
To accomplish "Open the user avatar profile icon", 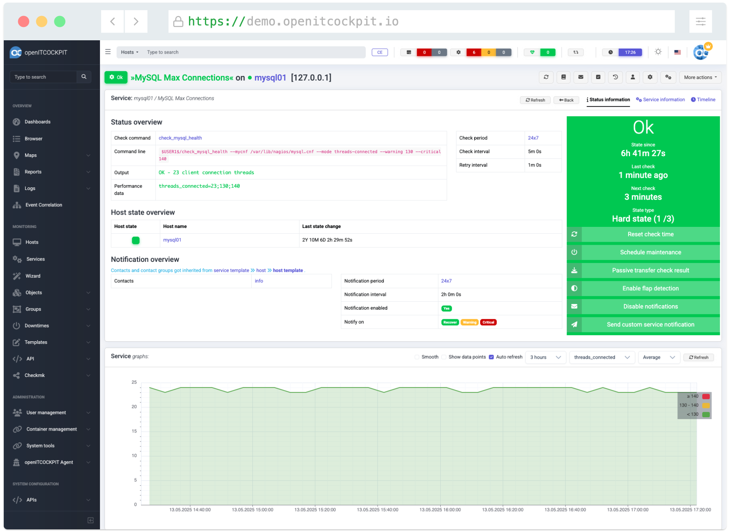I will point(701,52).
